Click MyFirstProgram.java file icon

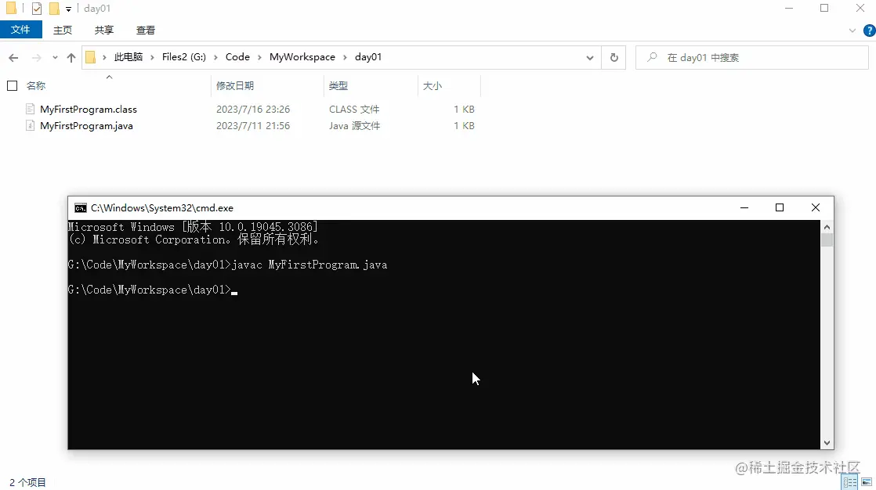point(31,125)
